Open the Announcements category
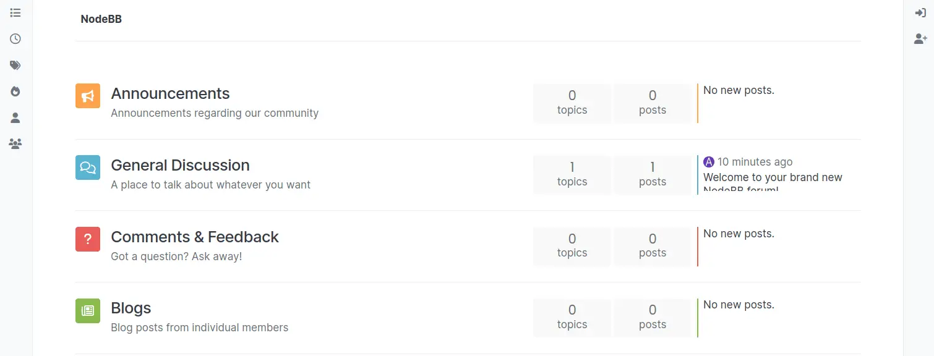Screen dimensions: 934x356 [170, 93]
